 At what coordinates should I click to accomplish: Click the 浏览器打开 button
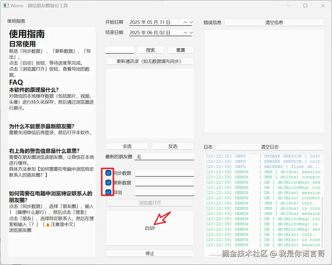coord(150,203)
